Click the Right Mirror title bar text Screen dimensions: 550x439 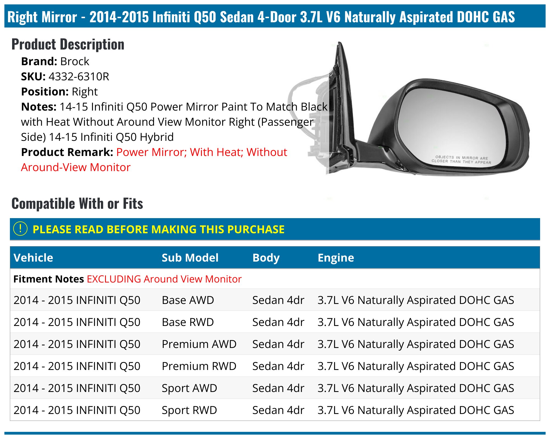click(261, 17)
